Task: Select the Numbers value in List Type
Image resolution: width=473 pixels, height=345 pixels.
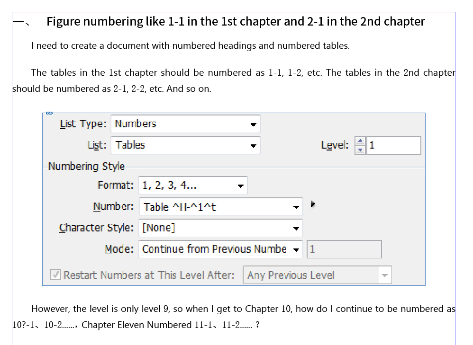Action: pyautogui.click(x=134, y=124)
